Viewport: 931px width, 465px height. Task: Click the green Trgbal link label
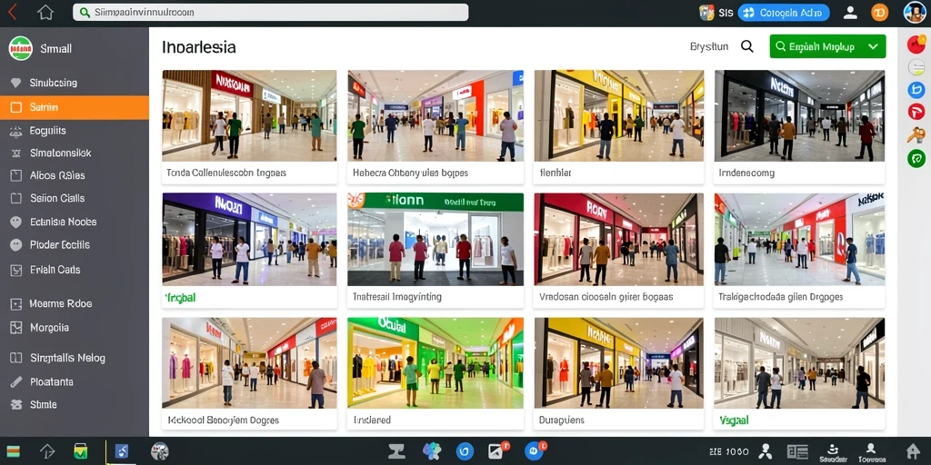pyautogui.click(x=180, y=298)
